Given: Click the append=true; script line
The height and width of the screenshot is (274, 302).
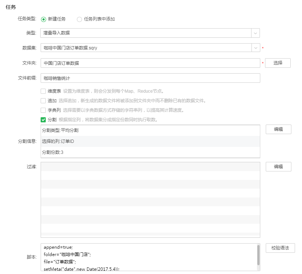Looking at the screenshot, I should point(58,247).
